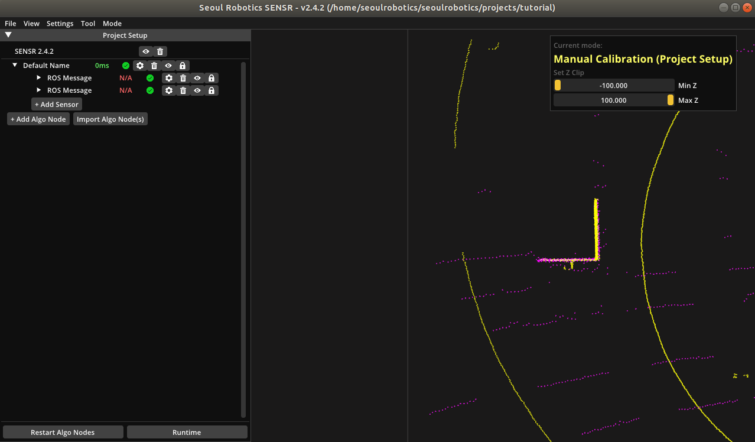
Task: Click the SENSR 2.4.2 label
Action: [x=34, y=51]
